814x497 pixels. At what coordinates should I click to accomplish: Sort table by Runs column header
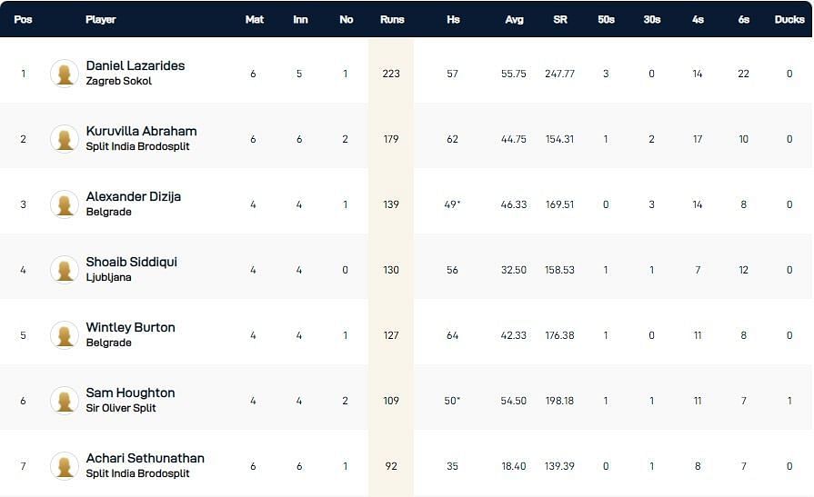(391, 19)
